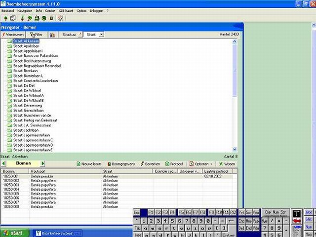Screen dimensions: 316x237
Task: Select Straat: Hertog van Gelrestraat
Action: (x=35, y=120)
